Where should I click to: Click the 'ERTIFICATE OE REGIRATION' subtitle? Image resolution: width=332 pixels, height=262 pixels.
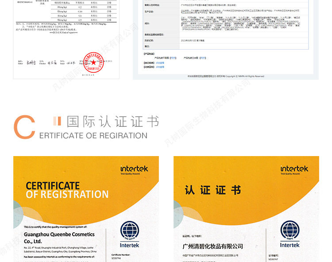click(93, 136)
